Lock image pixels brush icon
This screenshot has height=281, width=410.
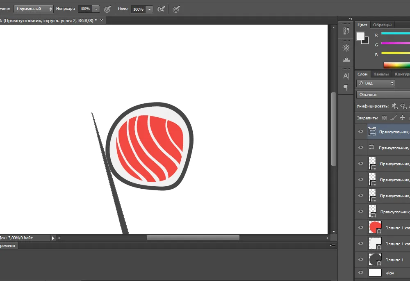click(393, 118)
